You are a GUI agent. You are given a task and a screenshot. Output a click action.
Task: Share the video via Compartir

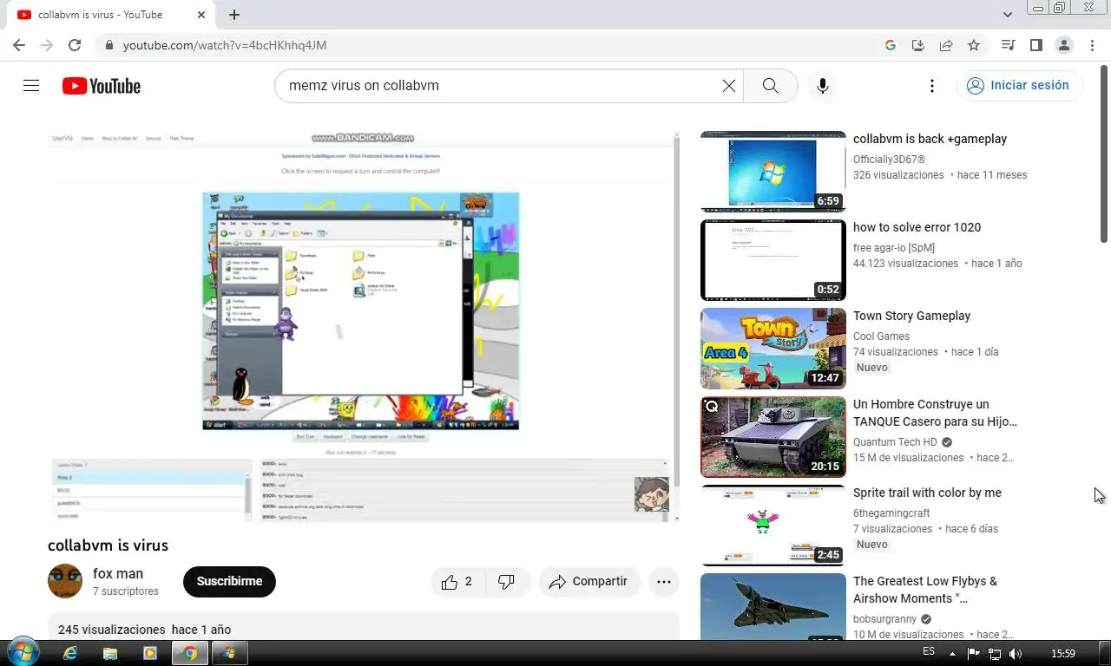coord(588,582)
